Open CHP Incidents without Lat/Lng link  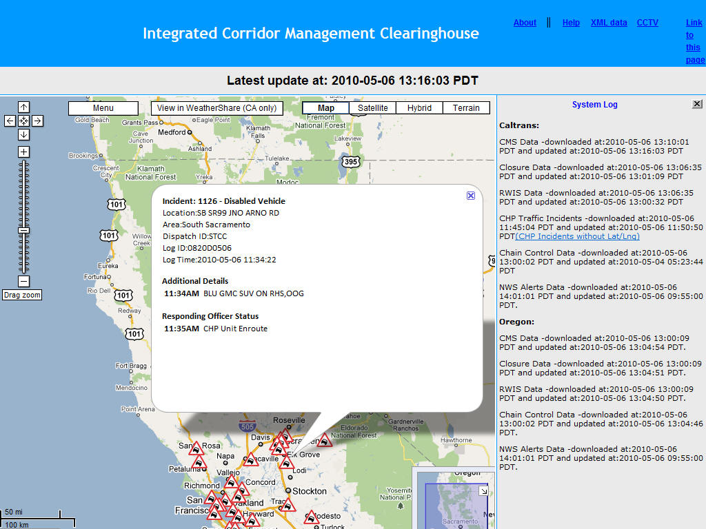coord(577,236)
